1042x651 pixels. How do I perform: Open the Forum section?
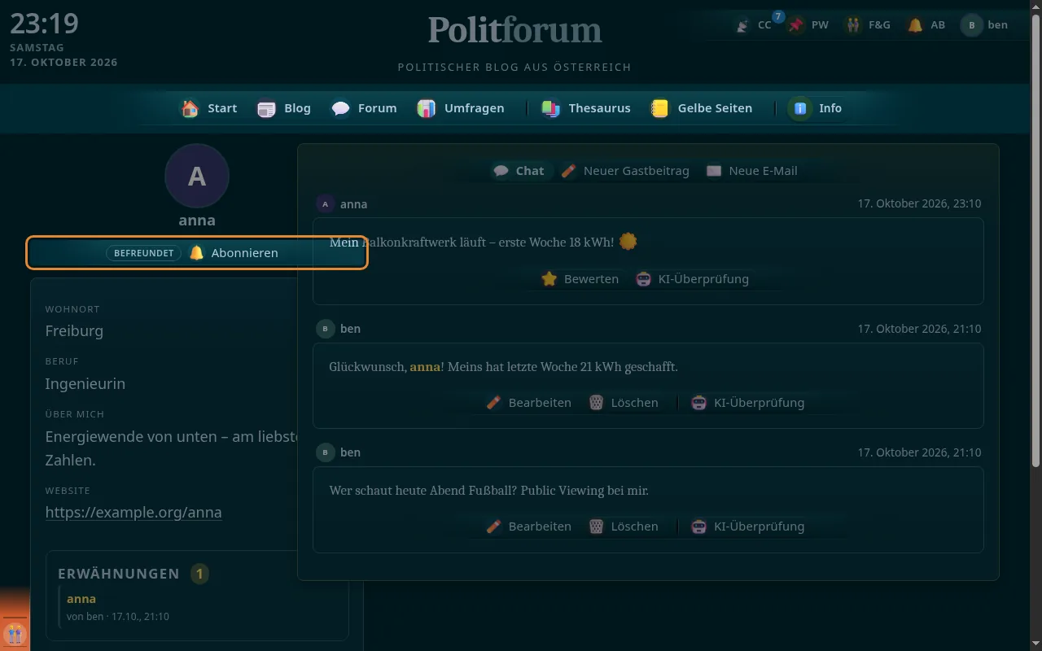(x=364, y=108)
